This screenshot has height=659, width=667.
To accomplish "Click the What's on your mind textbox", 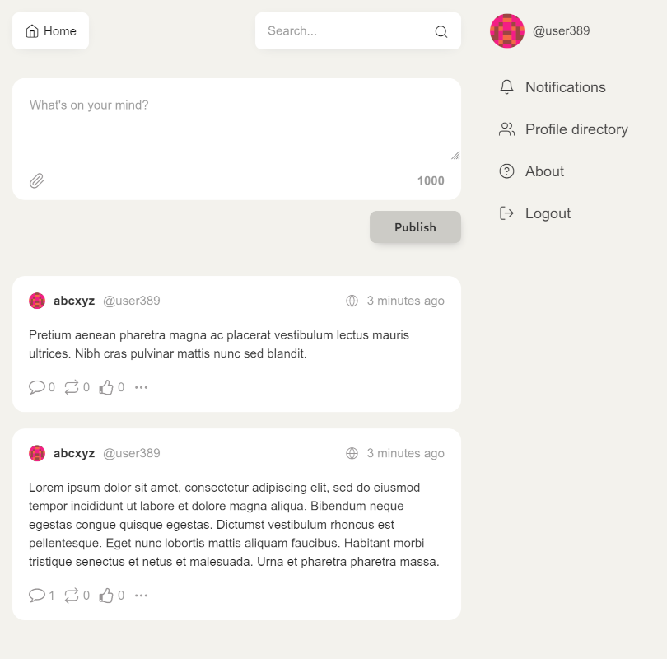I will pos(236,120).
